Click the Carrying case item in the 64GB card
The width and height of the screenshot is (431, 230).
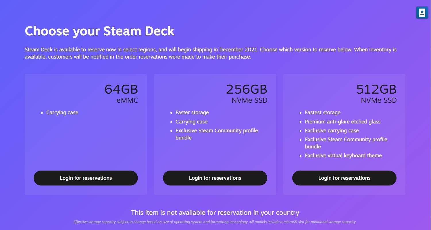62,113
